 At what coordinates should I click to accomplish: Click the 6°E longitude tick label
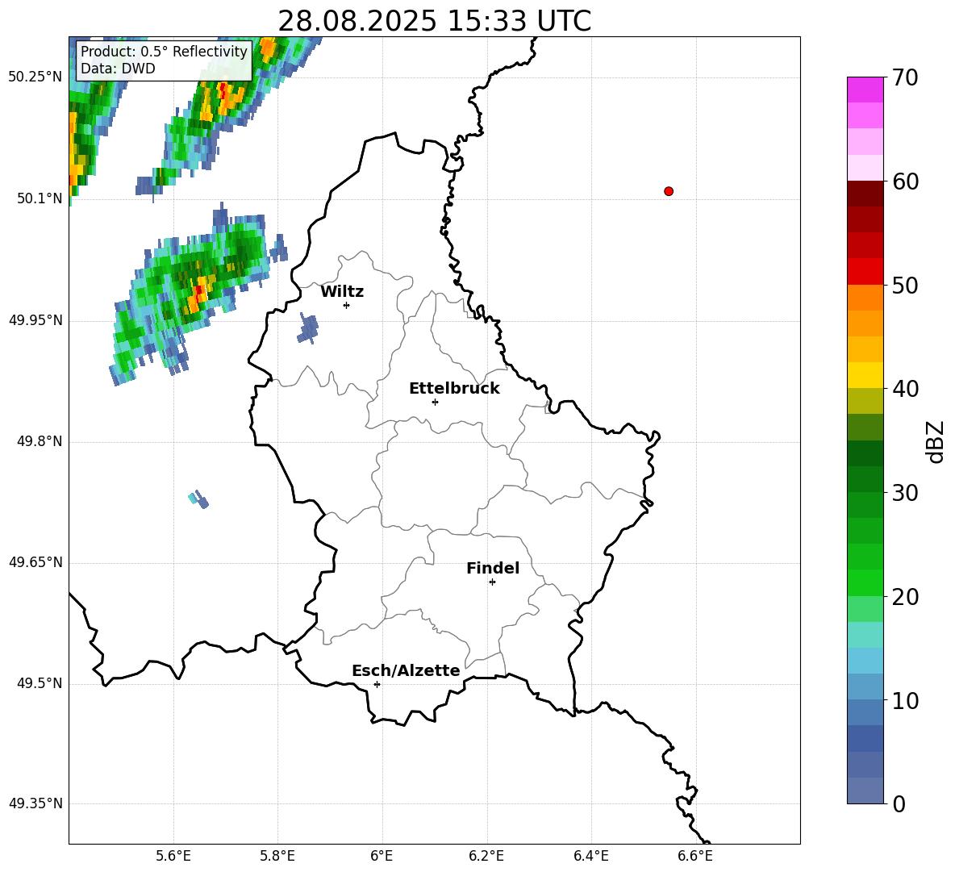click(382, 856)
